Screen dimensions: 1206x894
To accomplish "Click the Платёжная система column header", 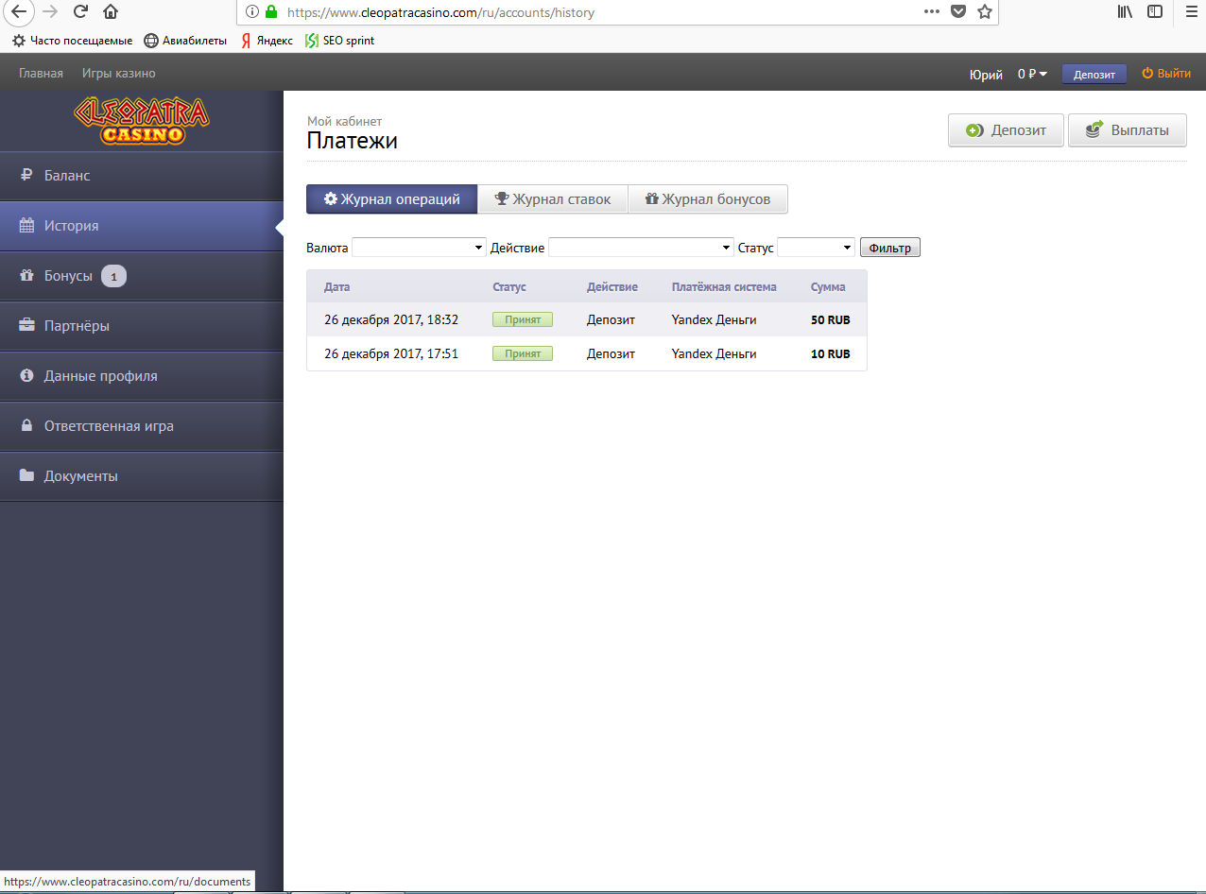I will pyautogui.click(x=724, y=286).
